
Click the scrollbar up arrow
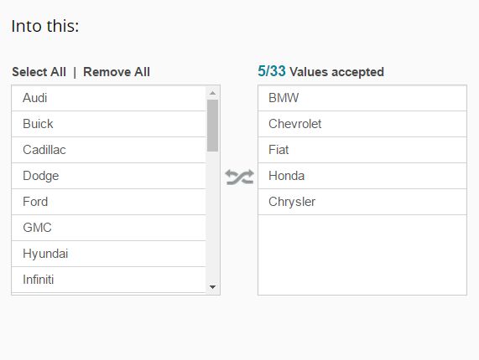click(212, 93)
